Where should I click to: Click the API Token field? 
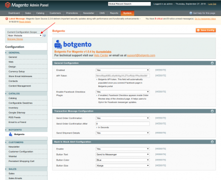[x=123, y=75]
